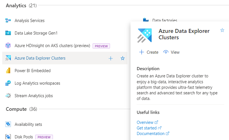The height and width of the screenshot is (140, 229).
Task: Click the large Azure Data Explorer logo in the flyout
Action: (145, 36)
